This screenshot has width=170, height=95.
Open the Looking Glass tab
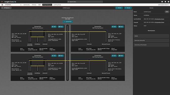pos(57,5)
